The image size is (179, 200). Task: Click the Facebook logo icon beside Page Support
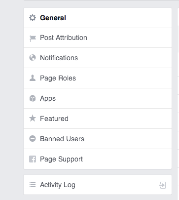coord(33,159)
